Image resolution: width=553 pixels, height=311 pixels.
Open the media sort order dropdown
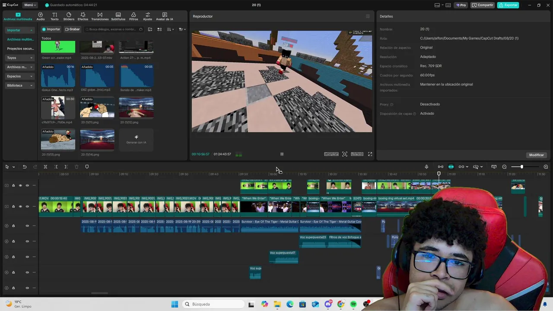pos(170,29)
